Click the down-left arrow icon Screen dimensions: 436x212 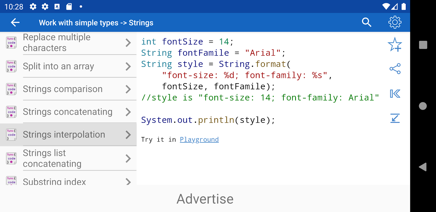coord(395,118)
